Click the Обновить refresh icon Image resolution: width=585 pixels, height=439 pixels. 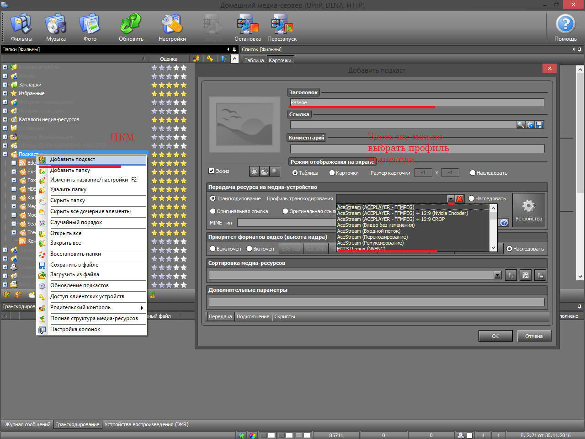[x=131, y=27]
